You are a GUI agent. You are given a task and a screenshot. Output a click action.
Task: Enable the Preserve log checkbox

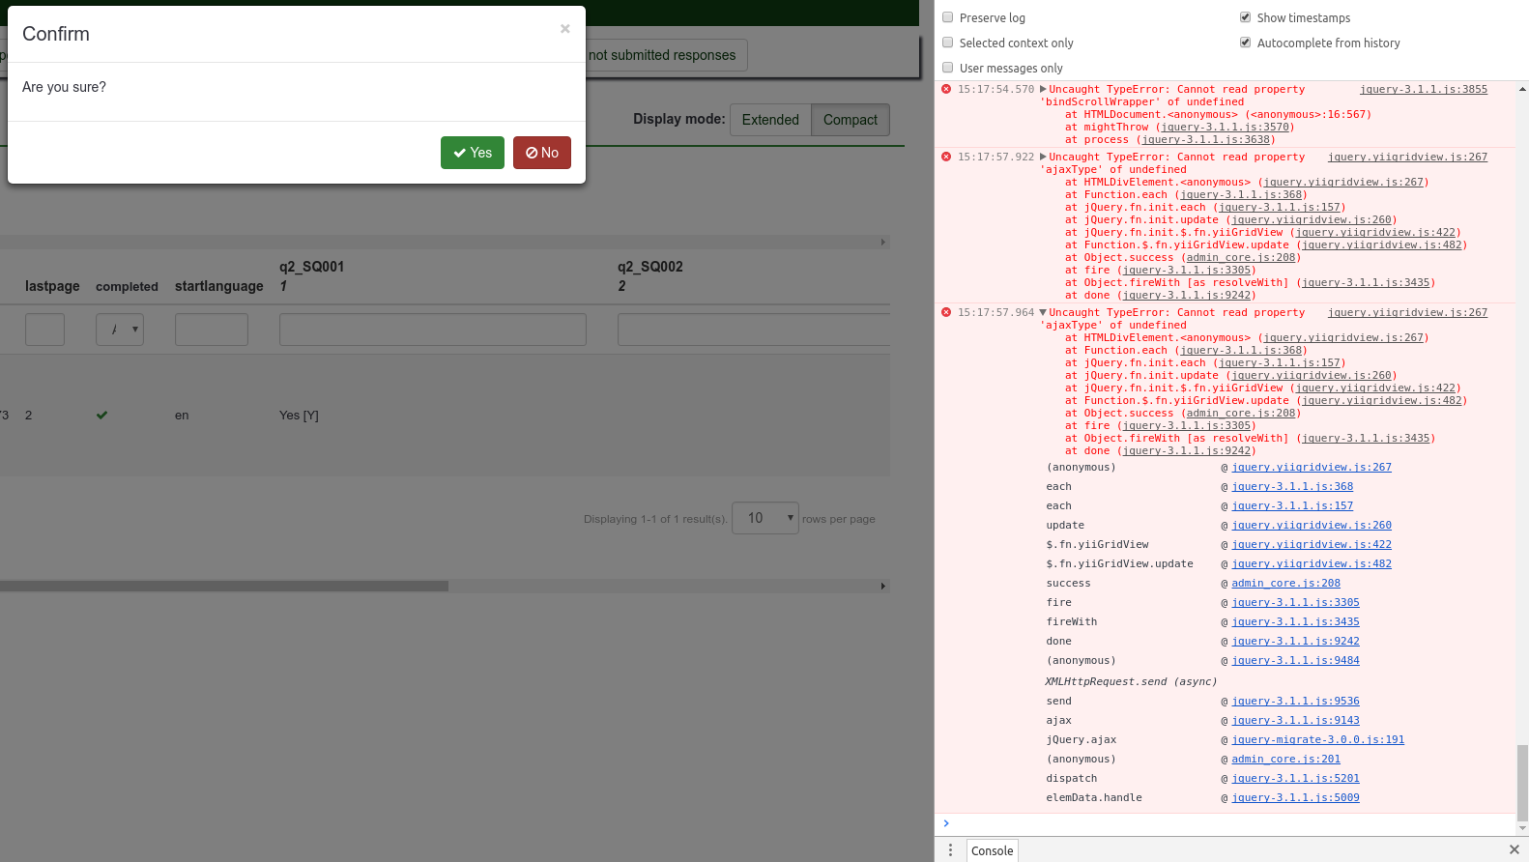pyautogui.click(x=948, y=17)
